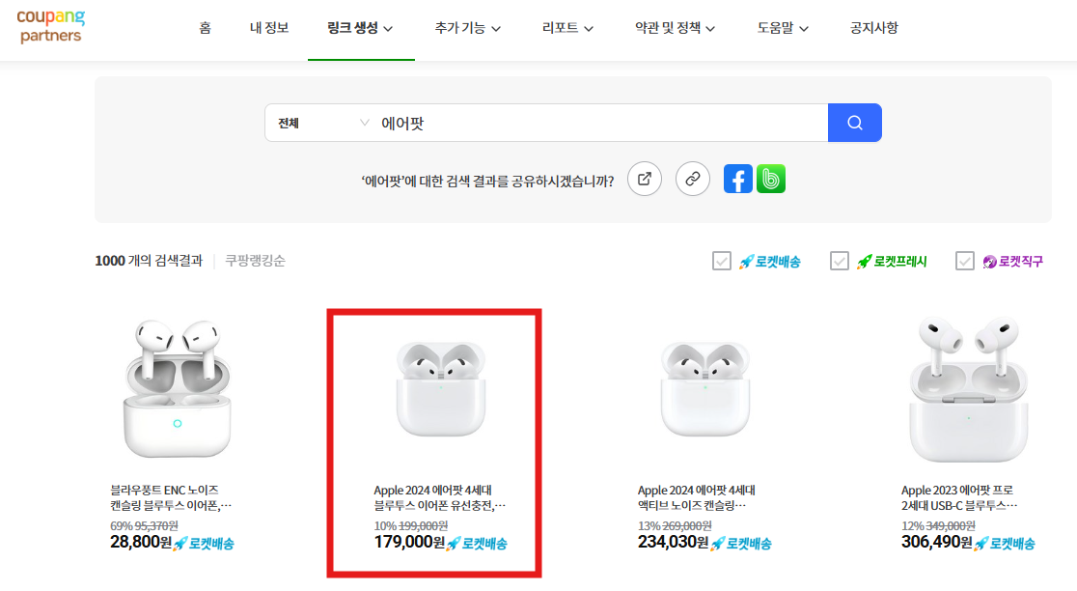Click the 306,490원 price
This screenshot has height=591, width=1077.
coord(937,542)
